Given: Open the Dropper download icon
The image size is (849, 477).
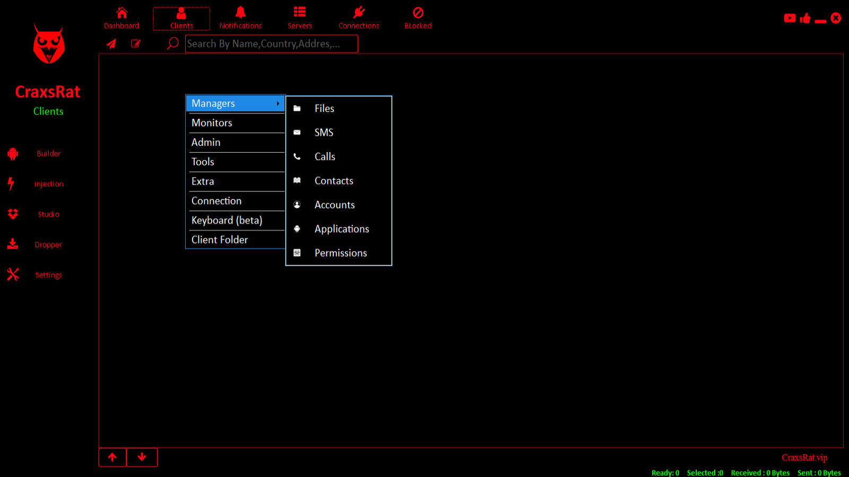Looking at the screenshot, I should click(13, 244).
